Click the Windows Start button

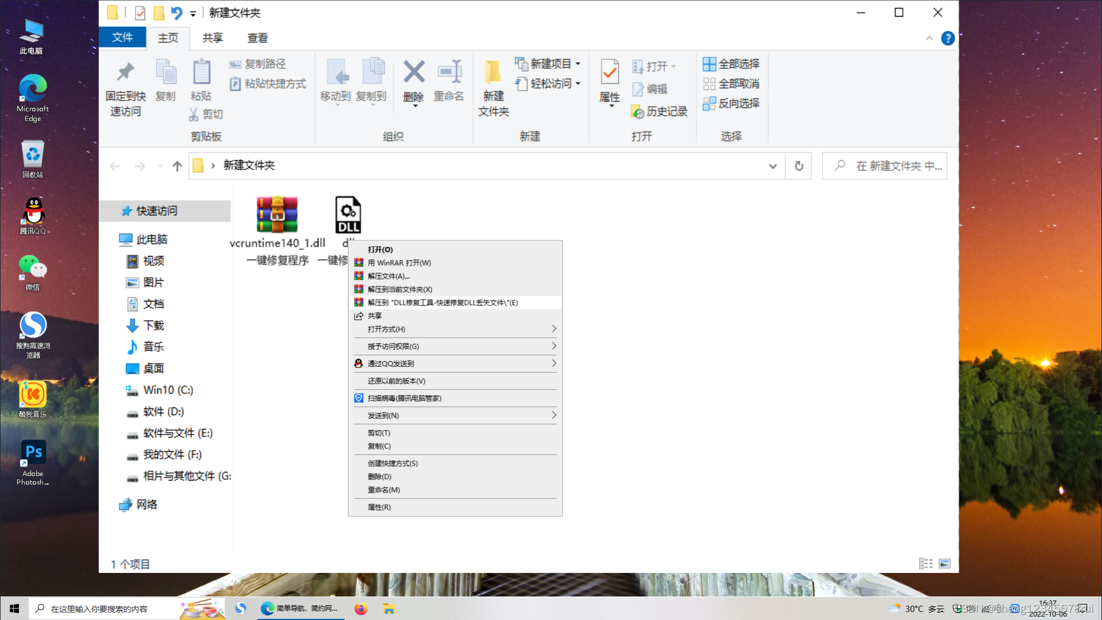coord(14,609)
